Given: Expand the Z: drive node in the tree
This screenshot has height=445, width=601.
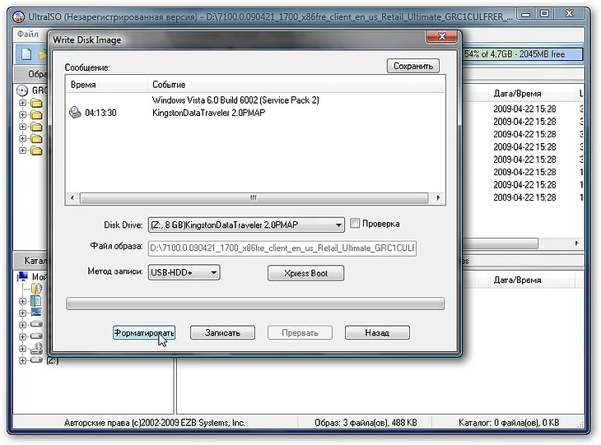Looking at the screenshot, I should coord(23,359).
